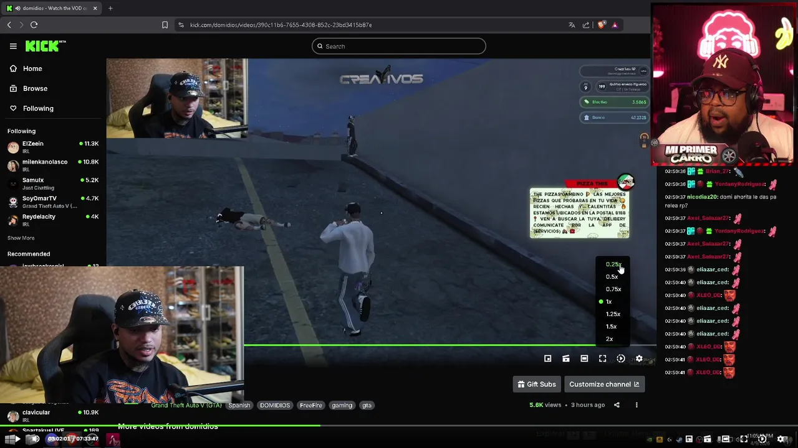
Task: Open clavicular recommended channel
Action: click(x=53, y=416)
